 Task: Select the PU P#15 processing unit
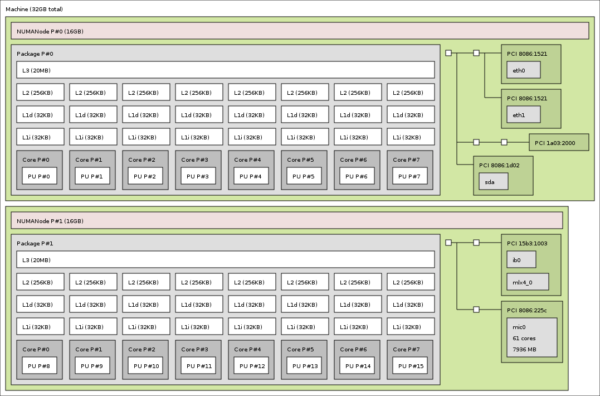click(x=410, y=366)
